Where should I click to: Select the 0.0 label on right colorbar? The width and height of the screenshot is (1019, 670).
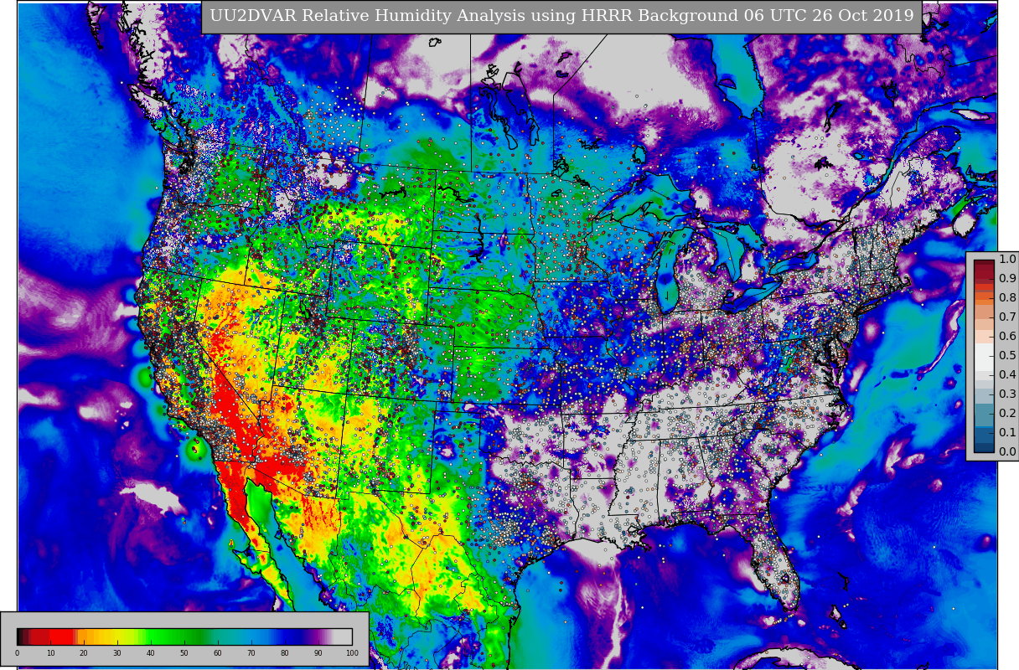click(x=1007, y=452)
